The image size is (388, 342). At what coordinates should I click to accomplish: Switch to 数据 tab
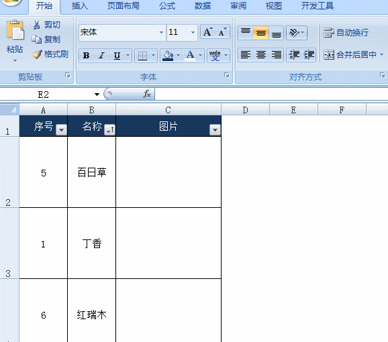tap(203, 5)
